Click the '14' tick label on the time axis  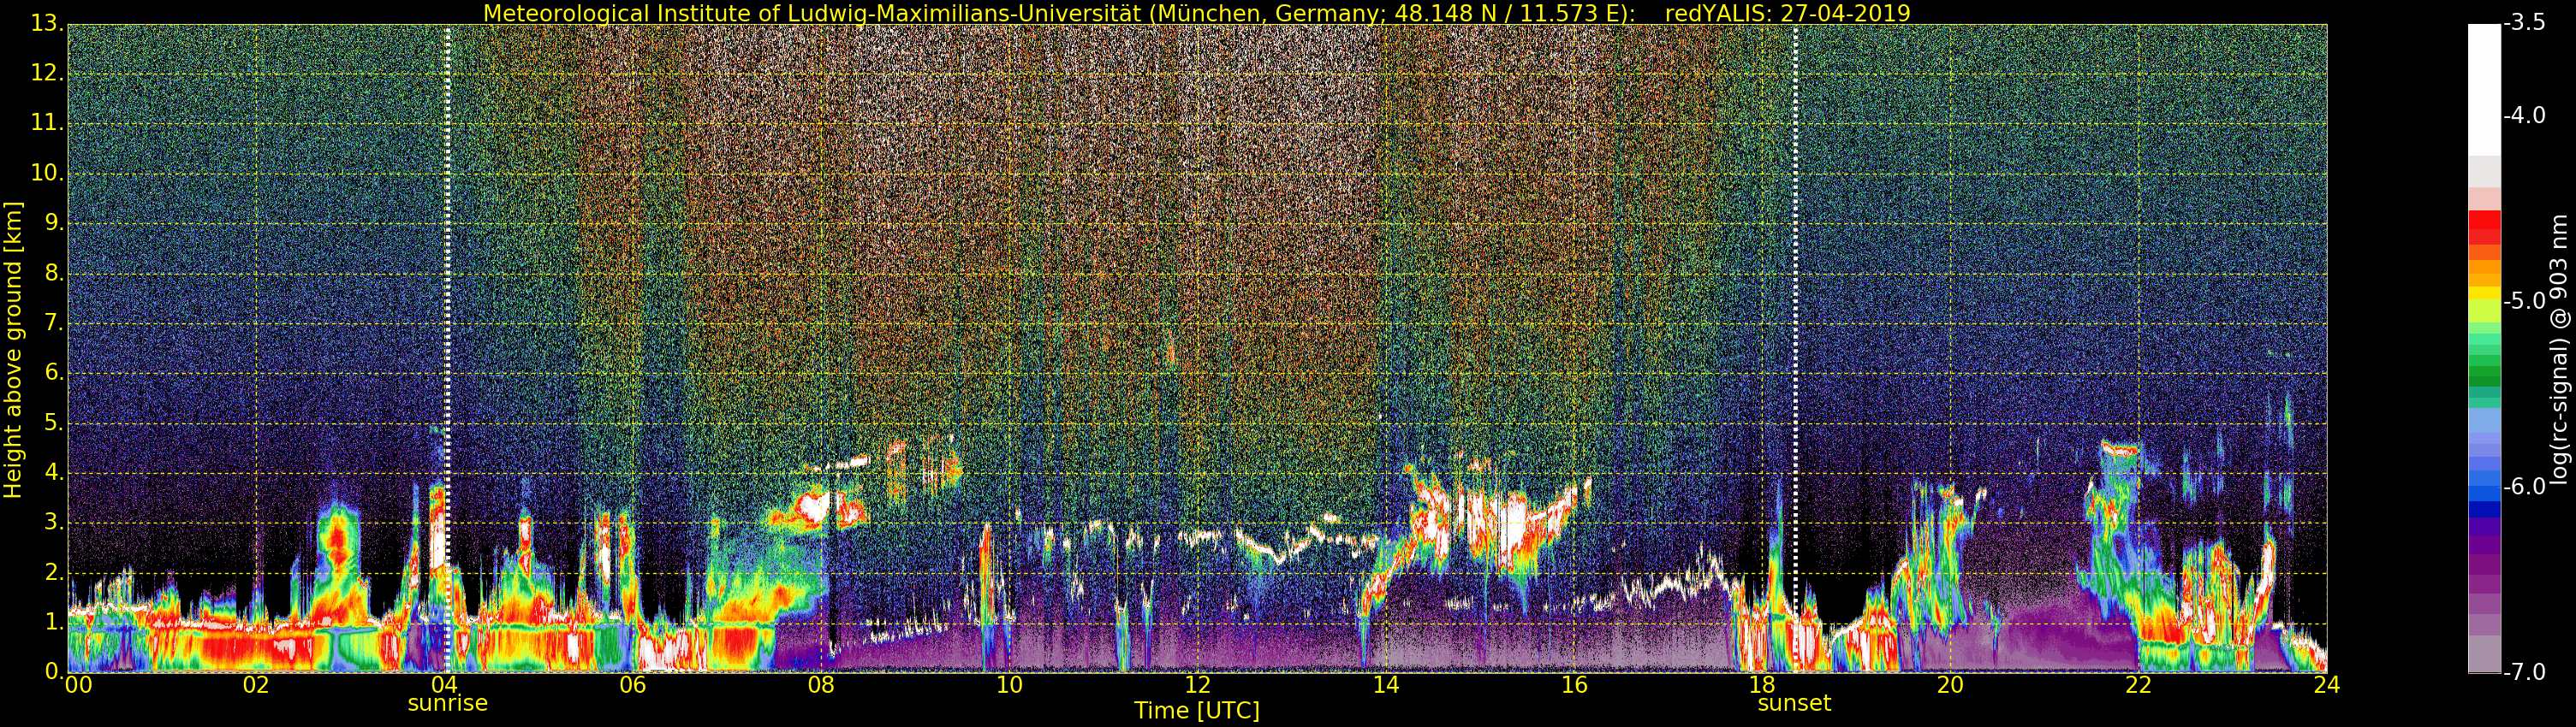pyautogui.click(x=1385, y=685)
